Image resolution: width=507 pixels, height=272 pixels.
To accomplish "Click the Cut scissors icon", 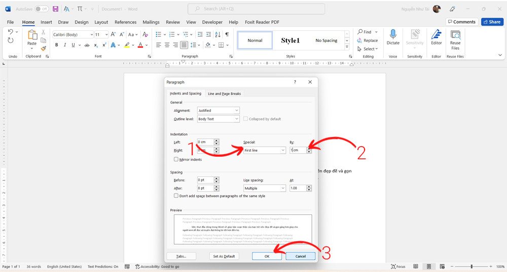I will click(43, 32).
